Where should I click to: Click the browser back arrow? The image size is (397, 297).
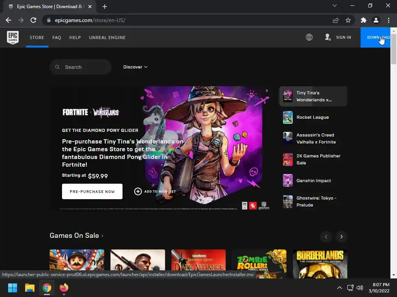point(9,20)
